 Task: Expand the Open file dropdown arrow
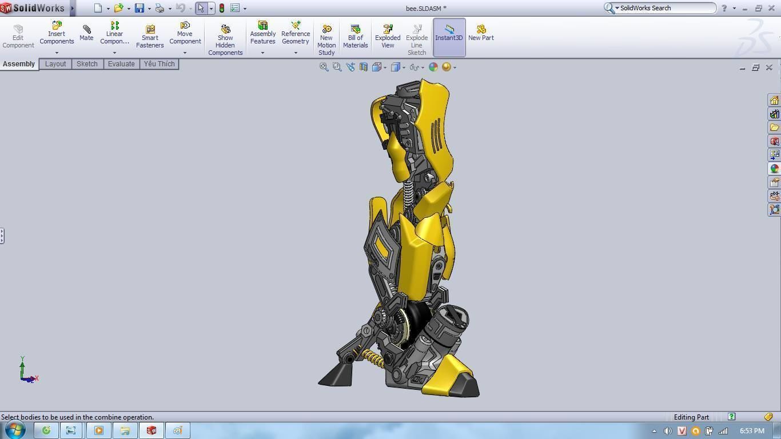tap(129, 9)
